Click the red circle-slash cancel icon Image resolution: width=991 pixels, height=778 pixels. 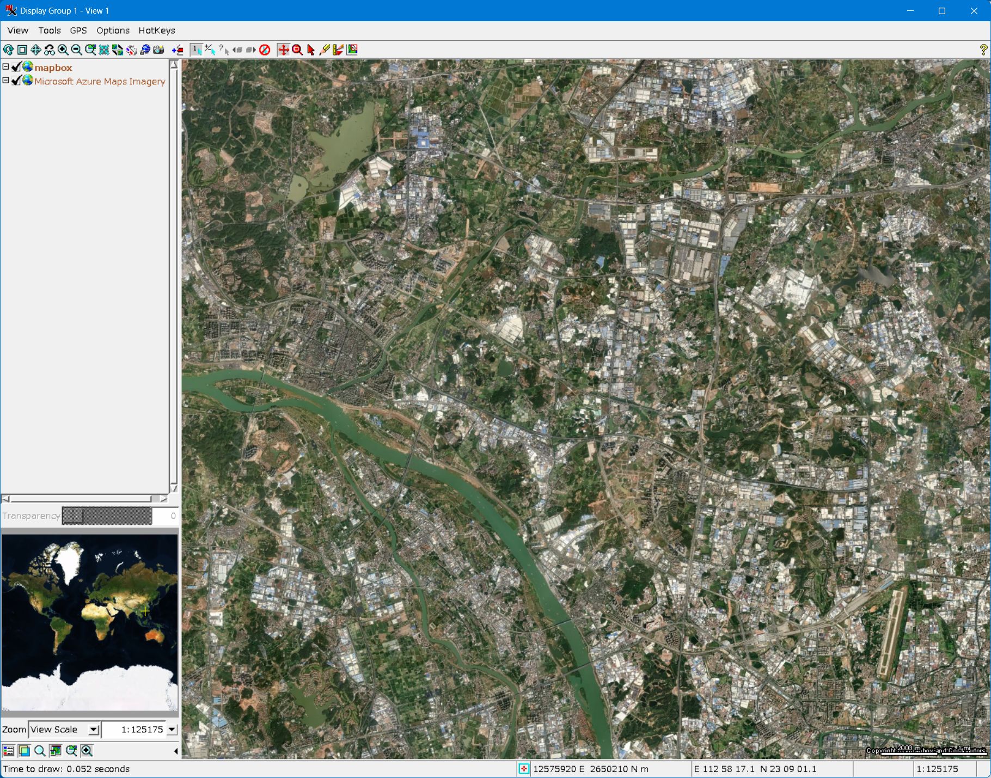pos(265,50)
